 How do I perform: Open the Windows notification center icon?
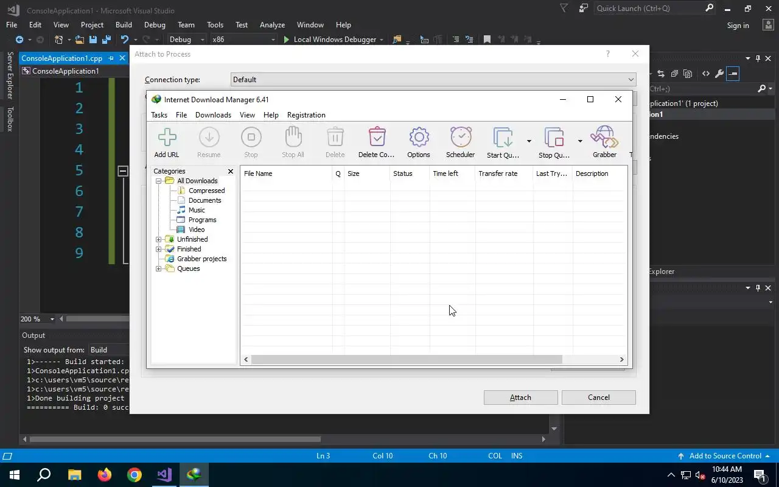pos(760,475)
